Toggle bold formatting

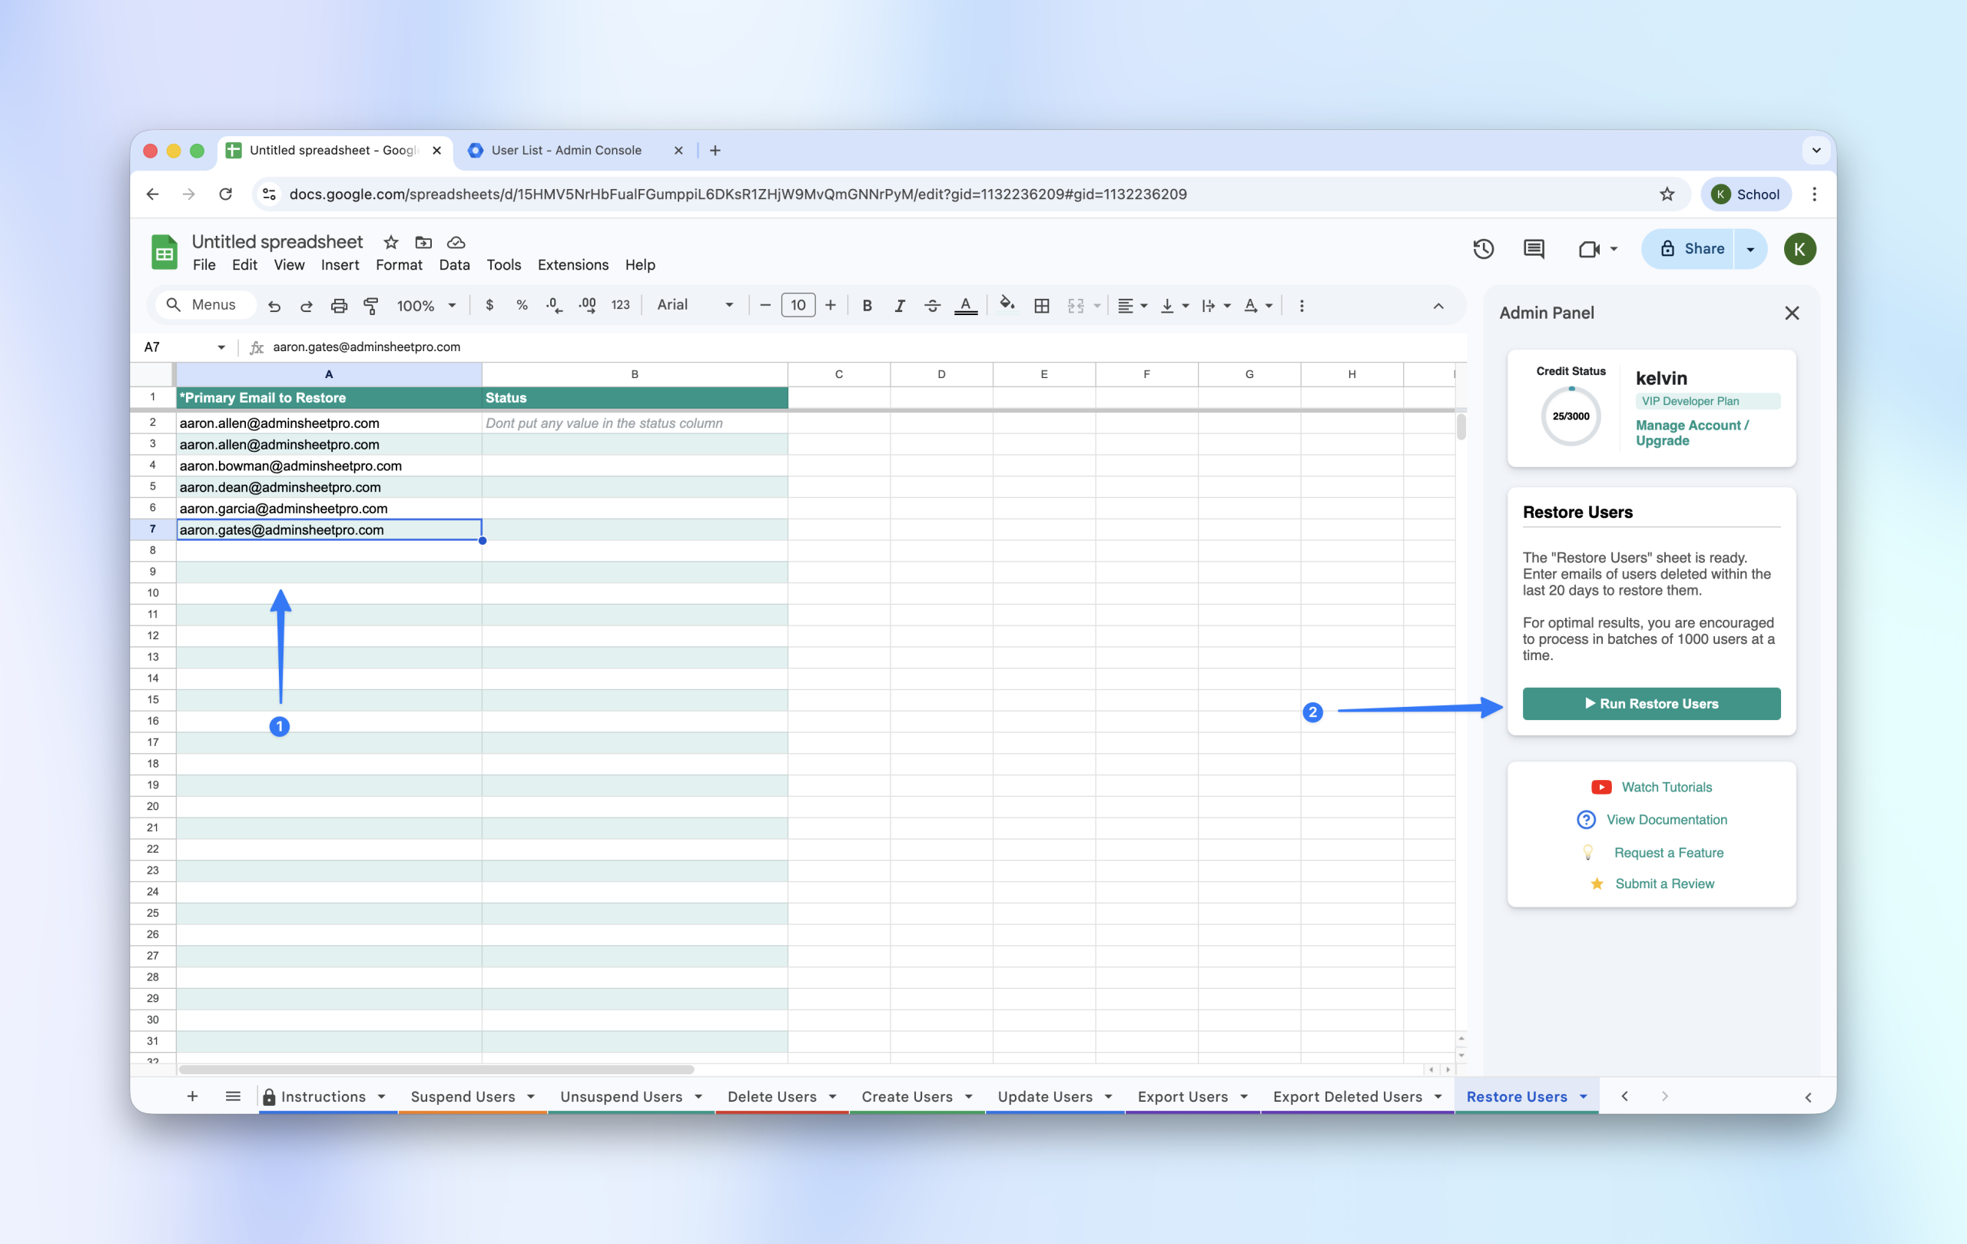(x=867, y=306)
